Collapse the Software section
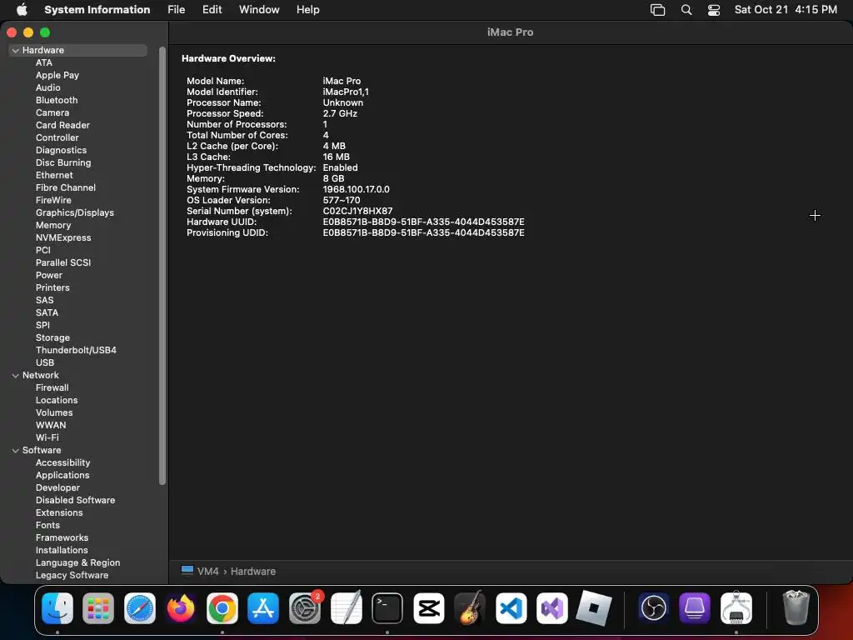Viewport: 853px width, 640px height. coord(15,451)
